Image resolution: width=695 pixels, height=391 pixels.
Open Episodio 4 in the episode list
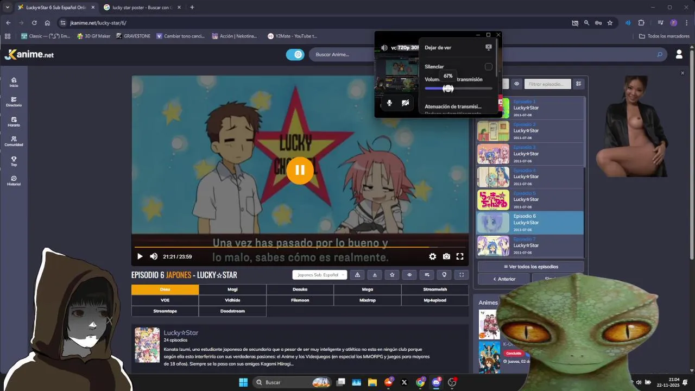coord(530,176)
